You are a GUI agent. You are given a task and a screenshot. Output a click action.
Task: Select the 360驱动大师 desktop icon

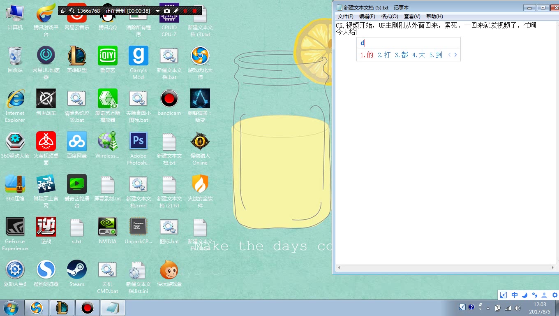[x=15, y=145]
